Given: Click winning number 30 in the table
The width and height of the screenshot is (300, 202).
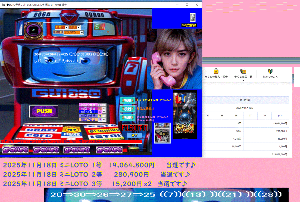Looking at the screenshot, I should [x=264, y=116].
